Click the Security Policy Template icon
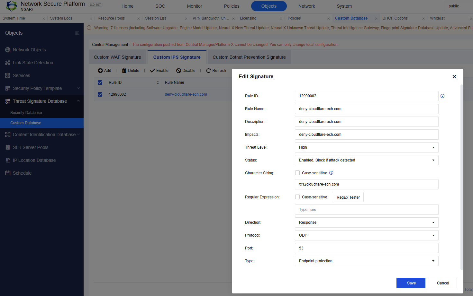Screen dimensions: 473x296 click(x=8, y=88)
